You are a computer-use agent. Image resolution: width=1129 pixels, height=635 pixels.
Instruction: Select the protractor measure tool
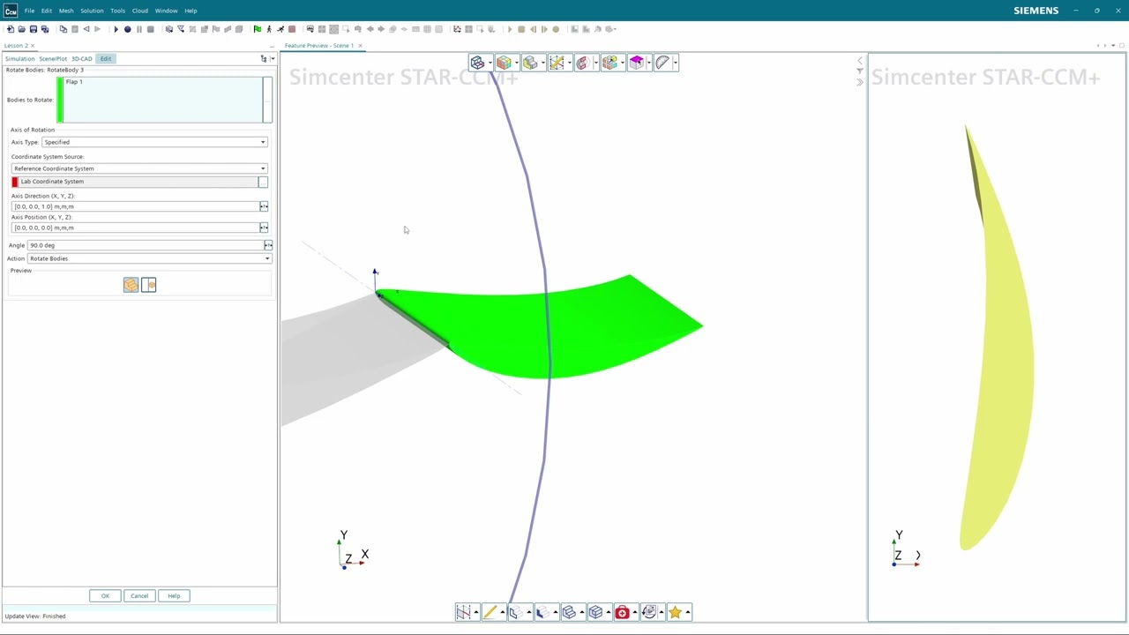(662, 63)
